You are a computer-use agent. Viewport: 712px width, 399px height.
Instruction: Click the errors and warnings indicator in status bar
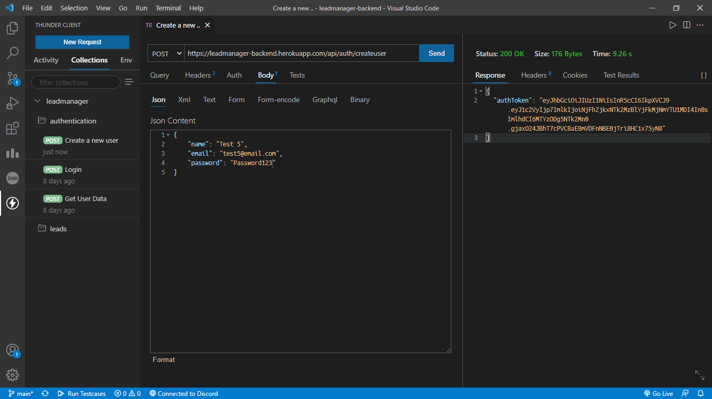(x=128, y=393)
